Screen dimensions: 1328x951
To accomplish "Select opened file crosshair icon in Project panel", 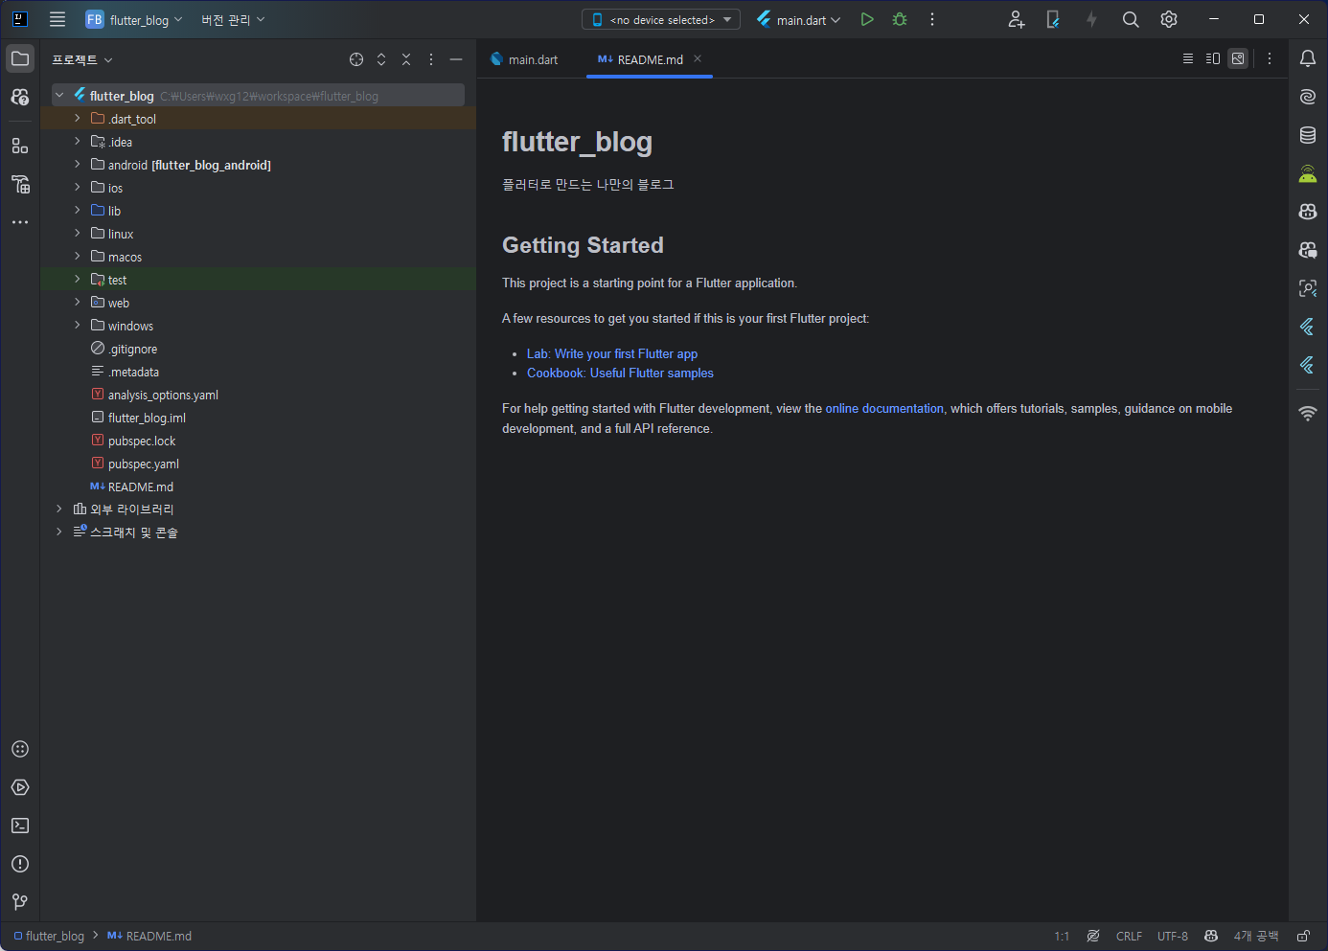I will (x=356, y=59).
